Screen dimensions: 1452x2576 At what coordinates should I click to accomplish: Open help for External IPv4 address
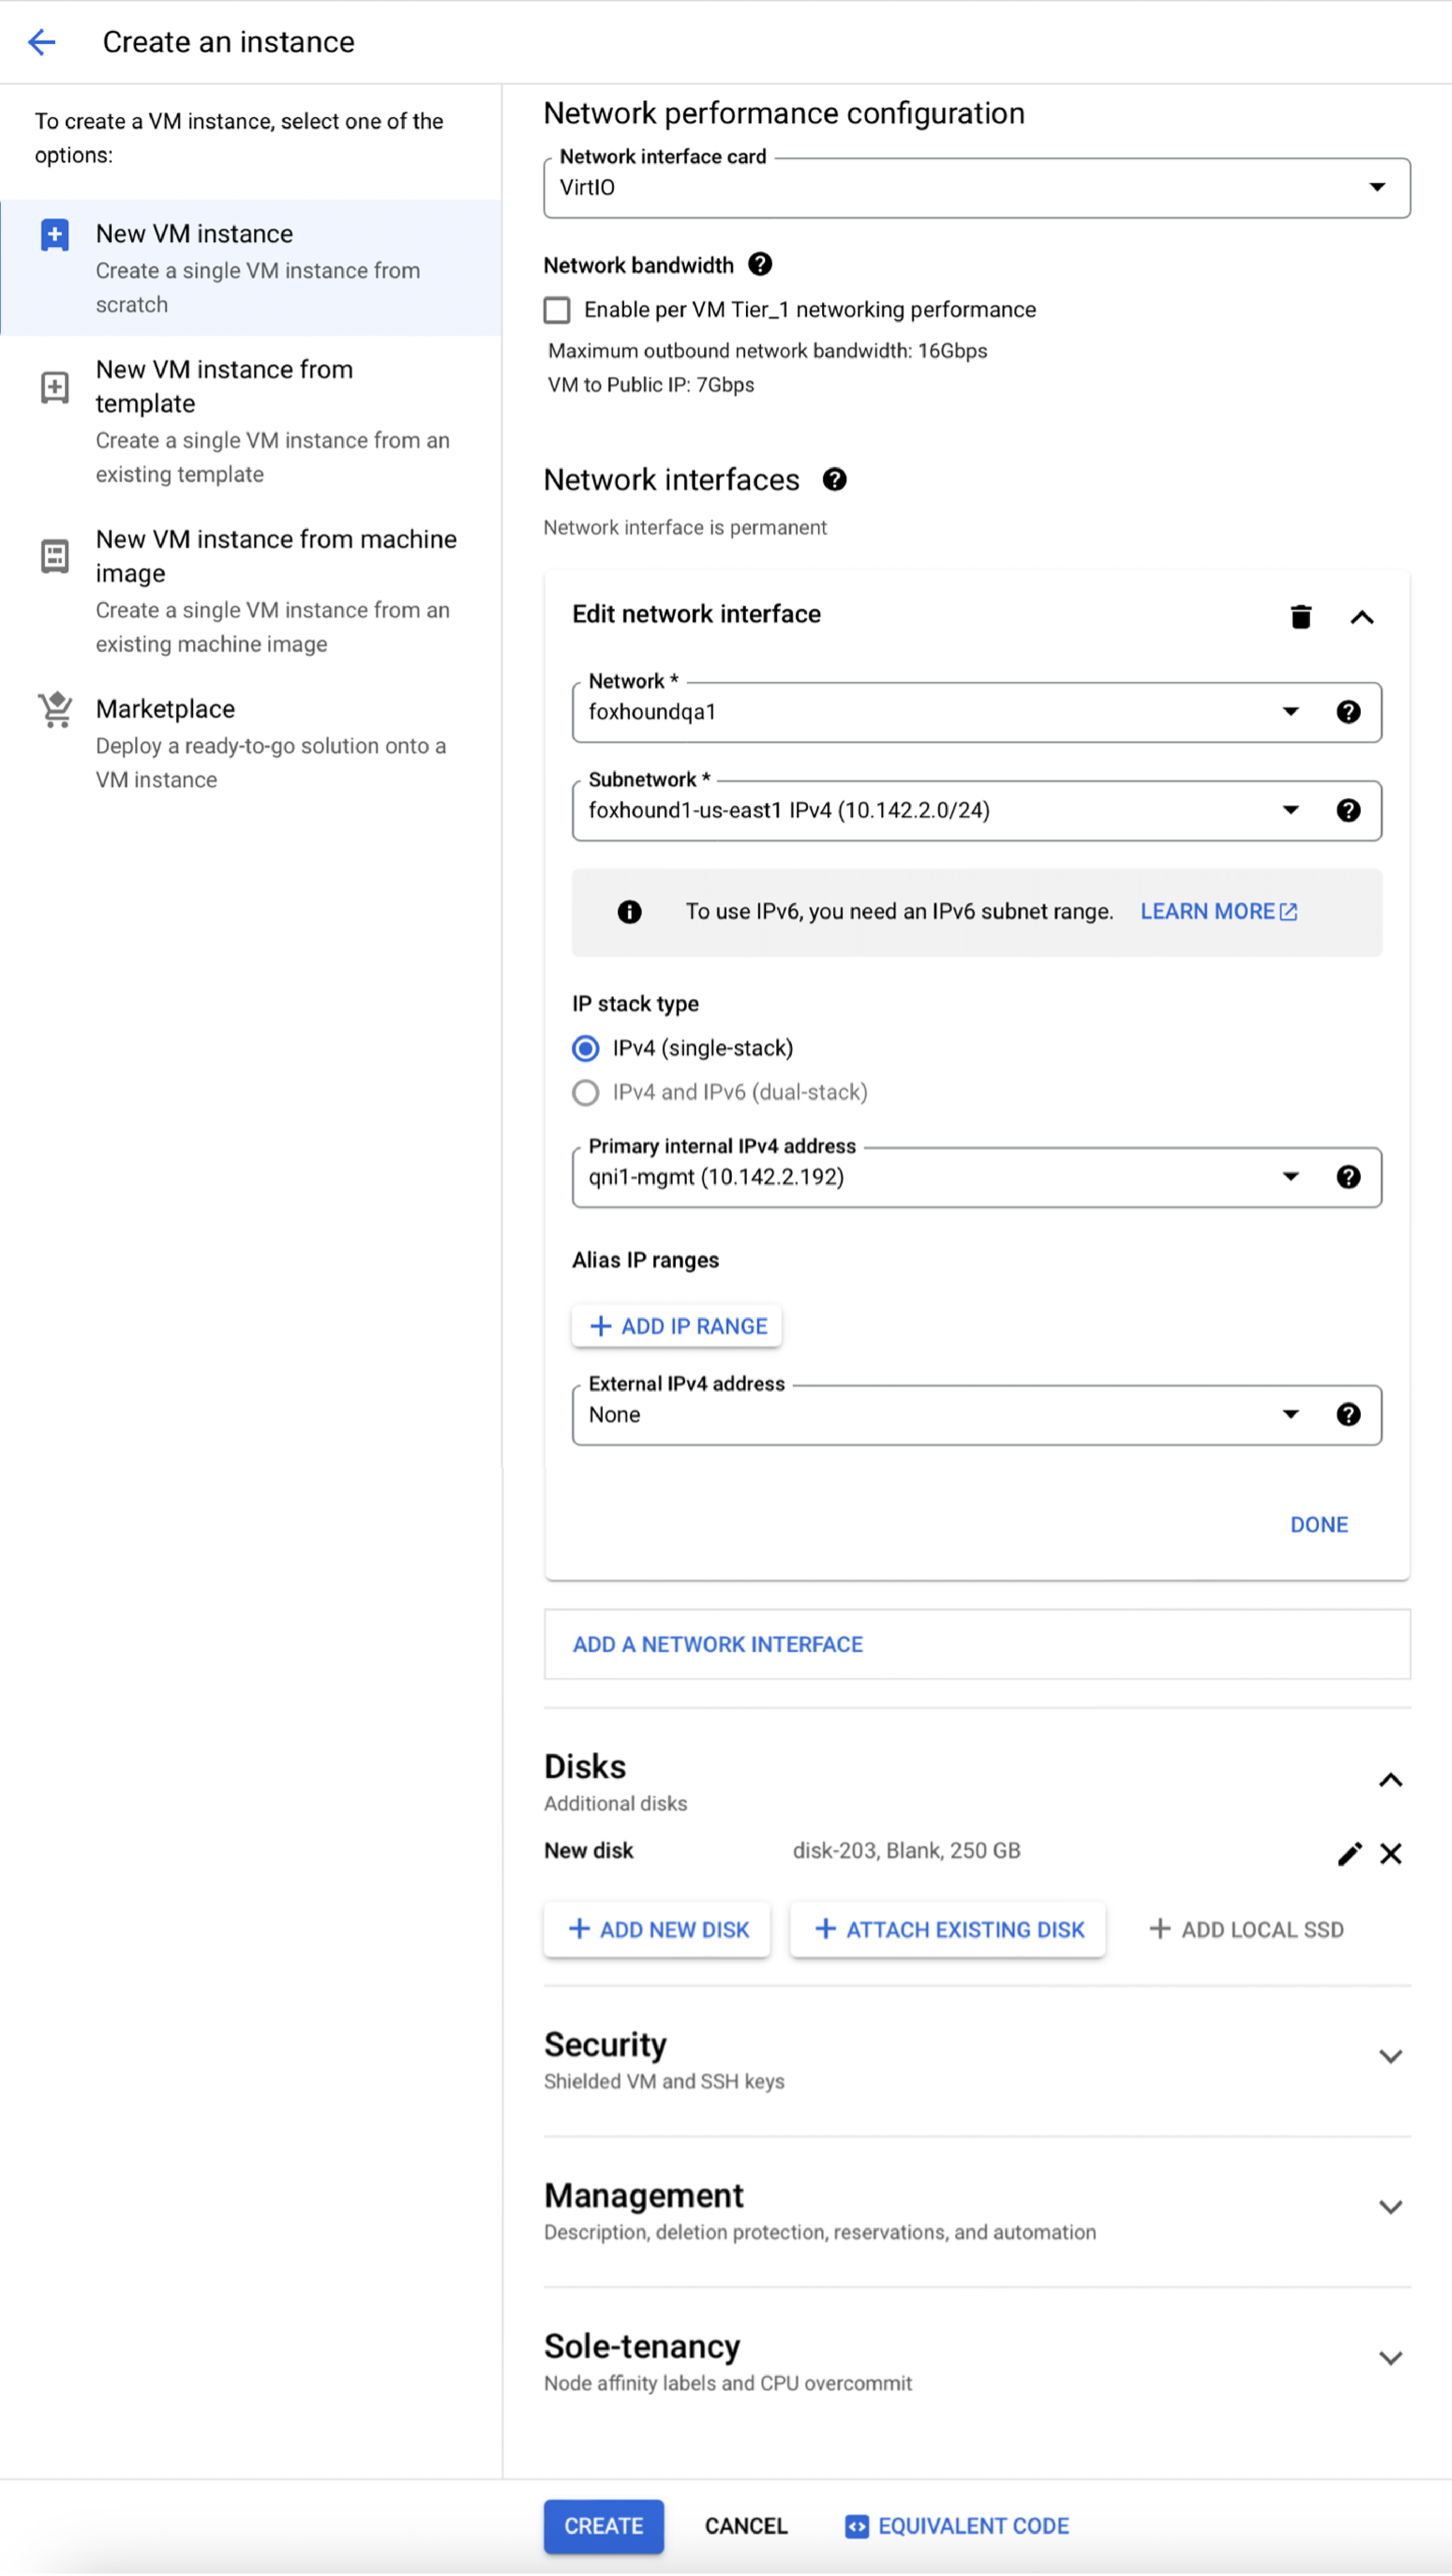pyautogui.click(x=1348, y=1414)
